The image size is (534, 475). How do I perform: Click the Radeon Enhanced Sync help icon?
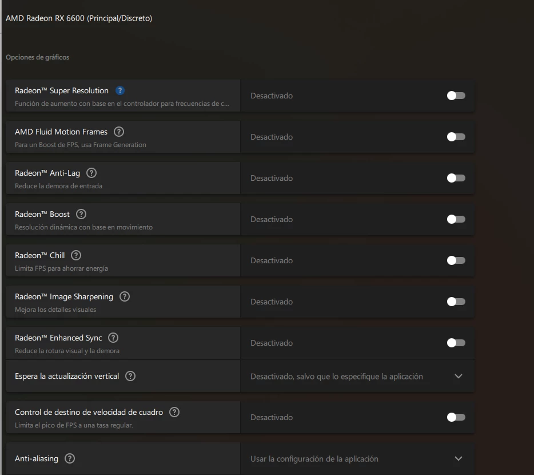click(x=113, y=338)
